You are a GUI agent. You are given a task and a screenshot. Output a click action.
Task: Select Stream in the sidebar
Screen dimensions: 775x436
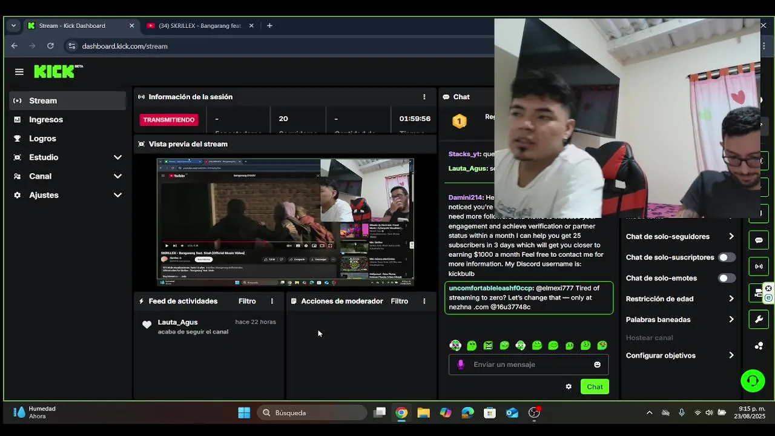point(67,101)
